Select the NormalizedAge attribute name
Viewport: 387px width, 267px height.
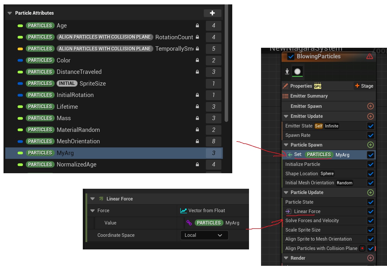(x=76, y=164)
